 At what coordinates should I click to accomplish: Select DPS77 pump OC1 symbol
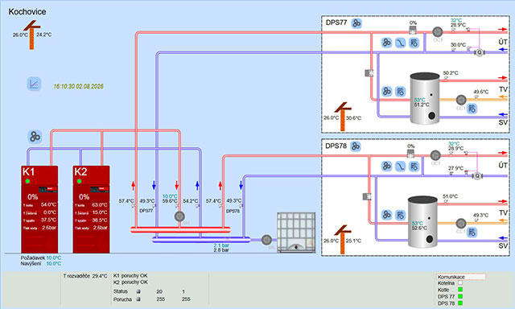click(438, 32)
